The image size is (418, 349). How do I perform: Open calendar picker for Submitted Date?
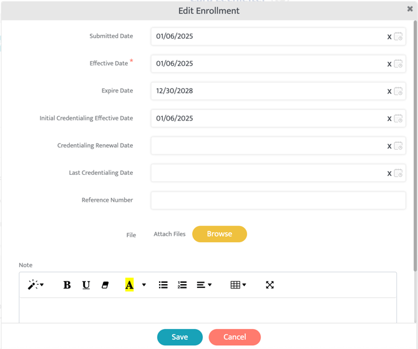click(x=398, y=36)
